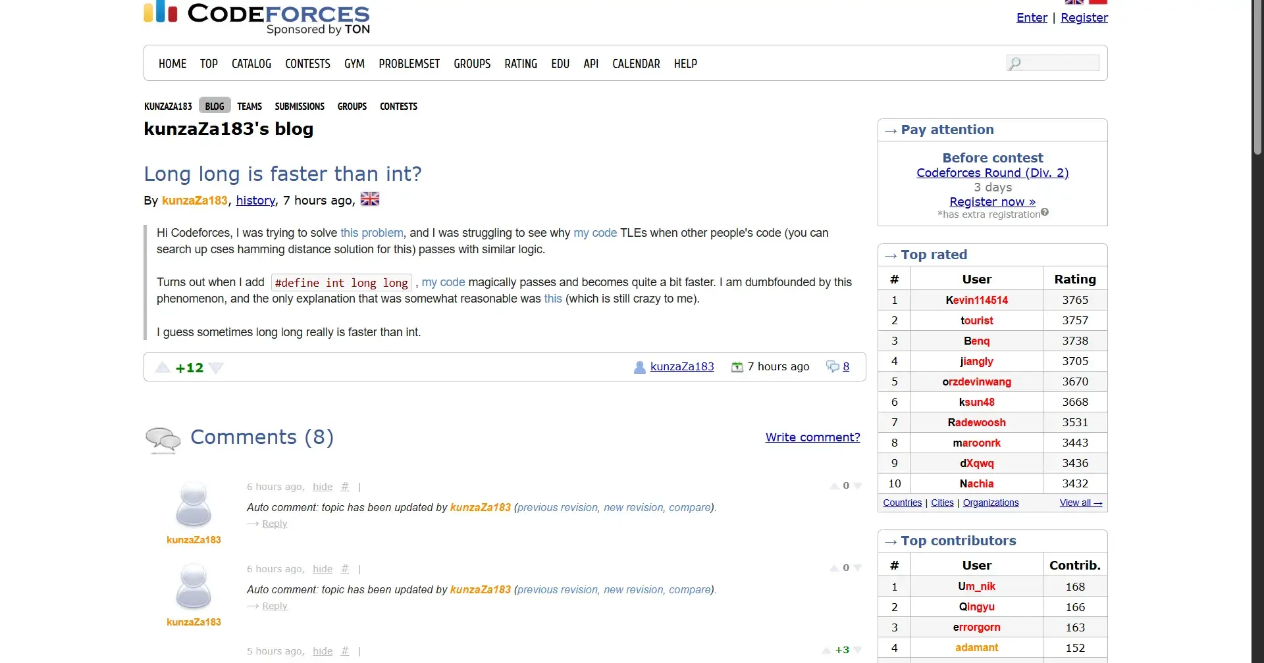Downvote the blog post triangle
The height and width of the screenshot is (663, 1264).
point(216,368)
